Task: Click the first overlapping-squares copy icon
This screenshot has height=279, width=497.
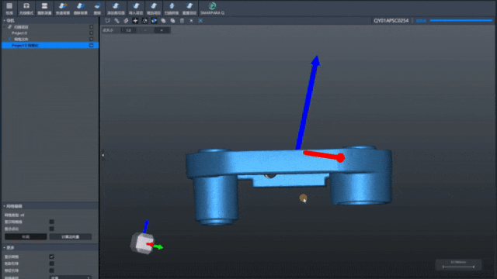Action: (163, 21)
